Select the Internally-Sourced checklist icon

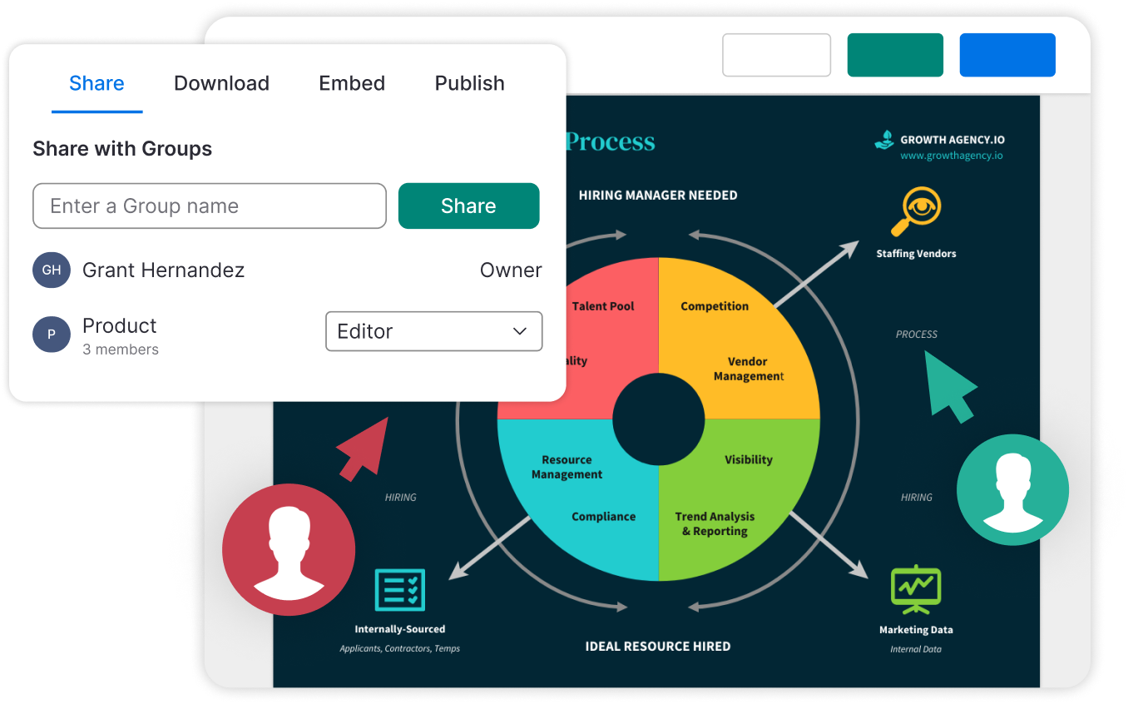pyautogui.click(x=401, y=589)
